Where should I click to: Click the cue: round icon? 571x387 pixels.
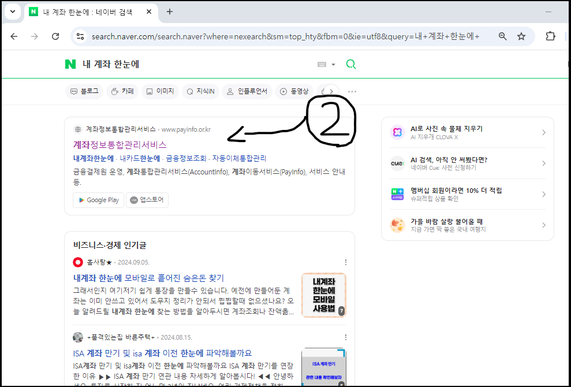(397, 163)
